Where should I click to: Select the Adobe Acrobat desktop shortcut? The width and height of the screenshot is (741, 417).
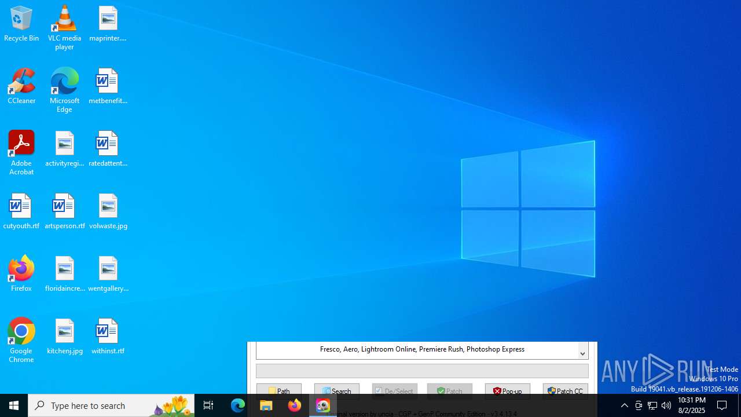point(21,153)
